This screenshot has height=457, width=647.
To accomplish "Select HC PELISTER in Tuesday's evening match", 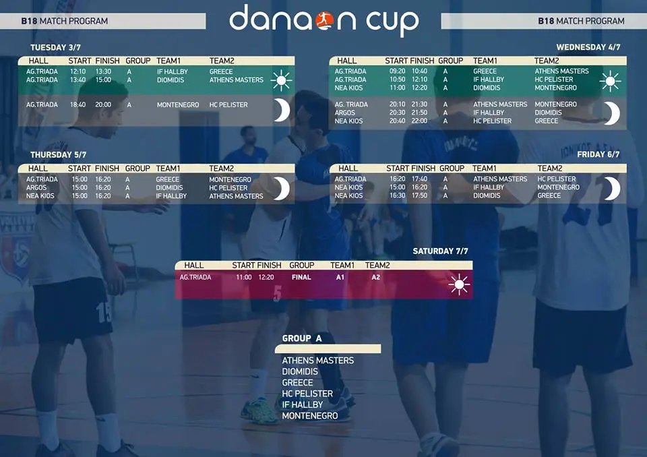I will (x=228, y=105).
